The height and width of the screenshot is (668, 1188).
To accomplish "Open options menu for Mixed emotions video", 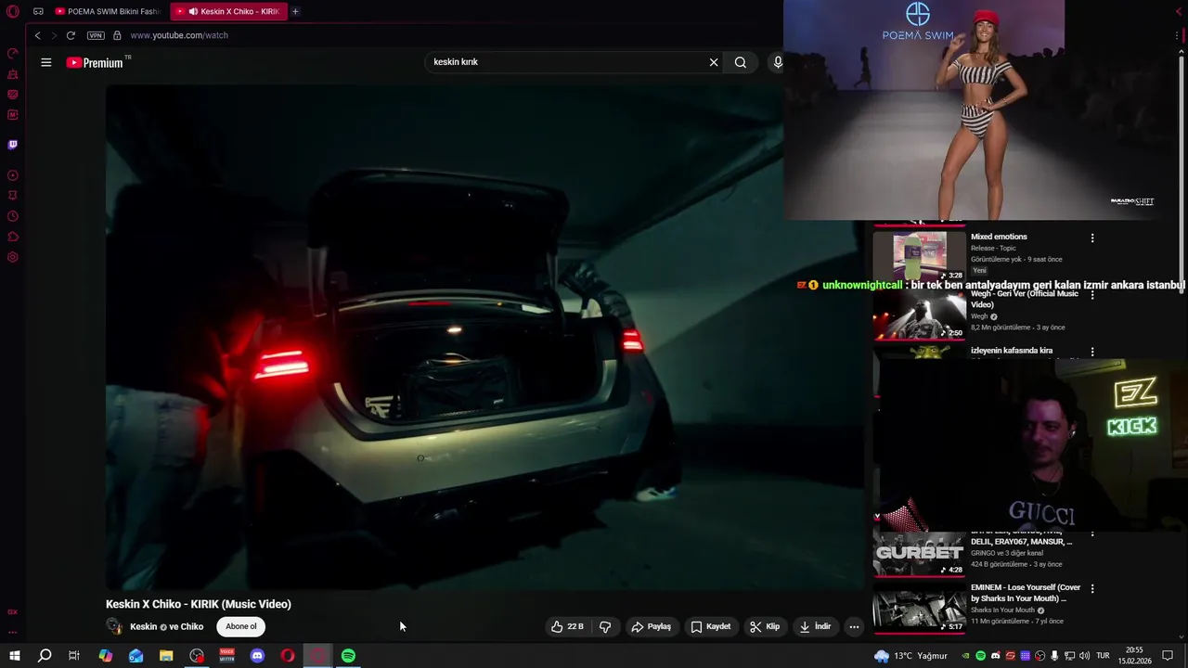I will (x=1092, y=238).
